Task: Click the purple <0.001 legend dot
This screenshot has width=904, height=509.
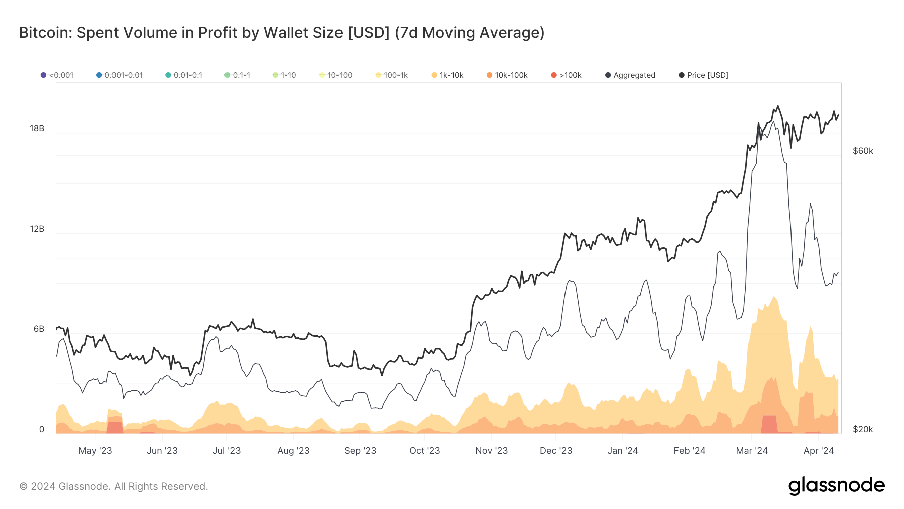Action: tap(43, 75)
